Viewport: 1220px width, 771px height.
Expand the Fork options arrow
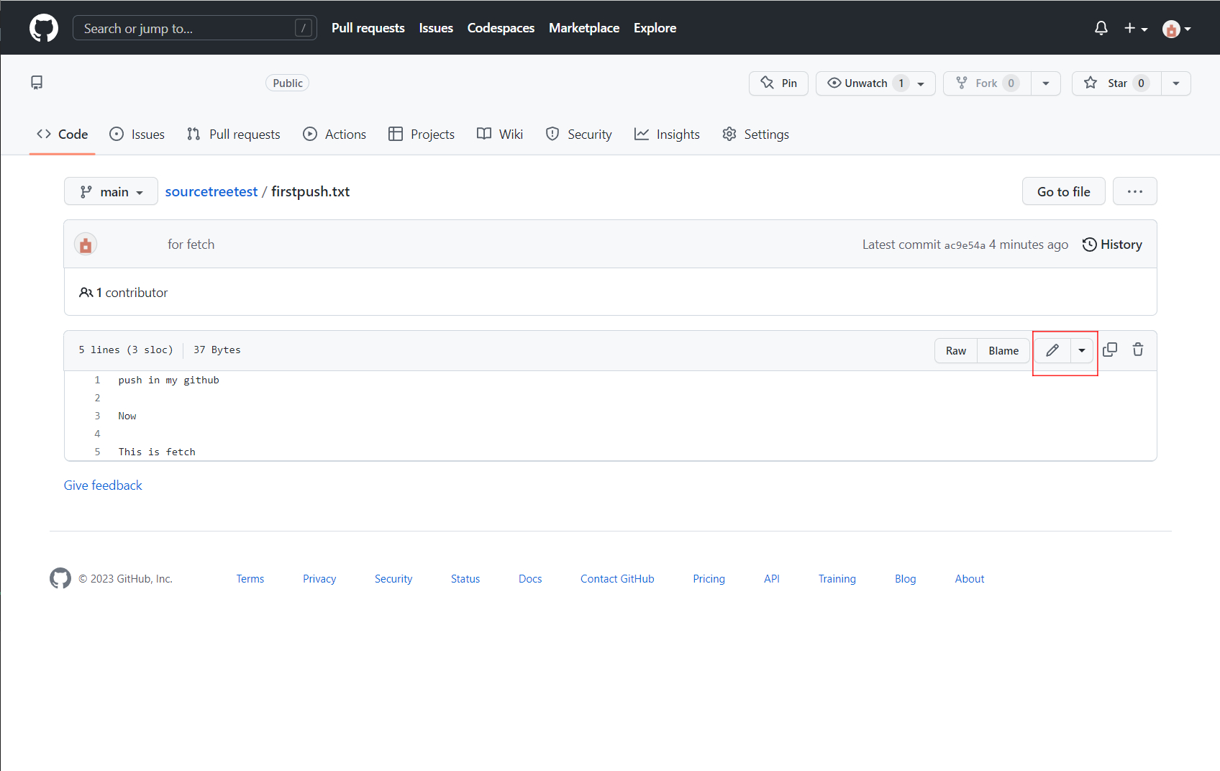[x=1046, y=83]
